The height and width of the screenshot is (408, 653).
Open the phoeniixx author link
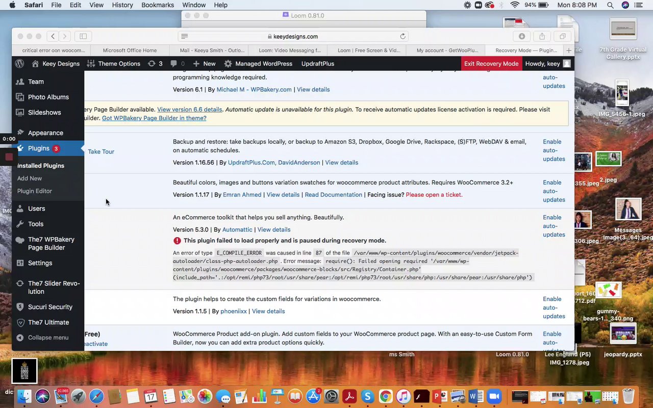point(234,311)
